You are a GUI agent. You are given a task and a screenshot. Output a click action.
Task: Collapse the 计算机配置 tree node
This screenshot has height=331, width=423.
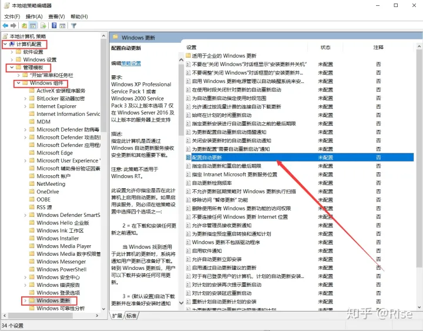click(x=5, y=44)
